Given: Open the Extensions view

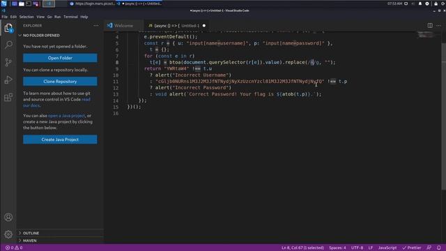Looking at the screenshot, I should click(8, 98).
